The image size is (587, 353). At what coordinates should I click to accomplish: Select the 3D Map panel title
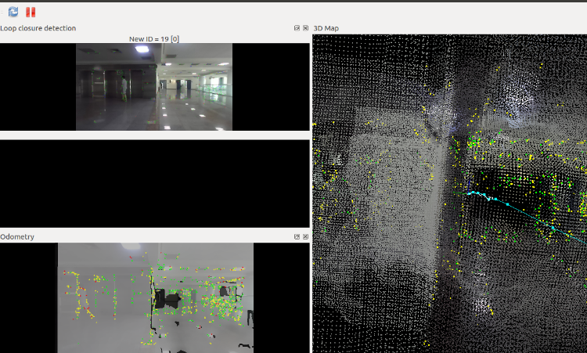coord(326,28)
